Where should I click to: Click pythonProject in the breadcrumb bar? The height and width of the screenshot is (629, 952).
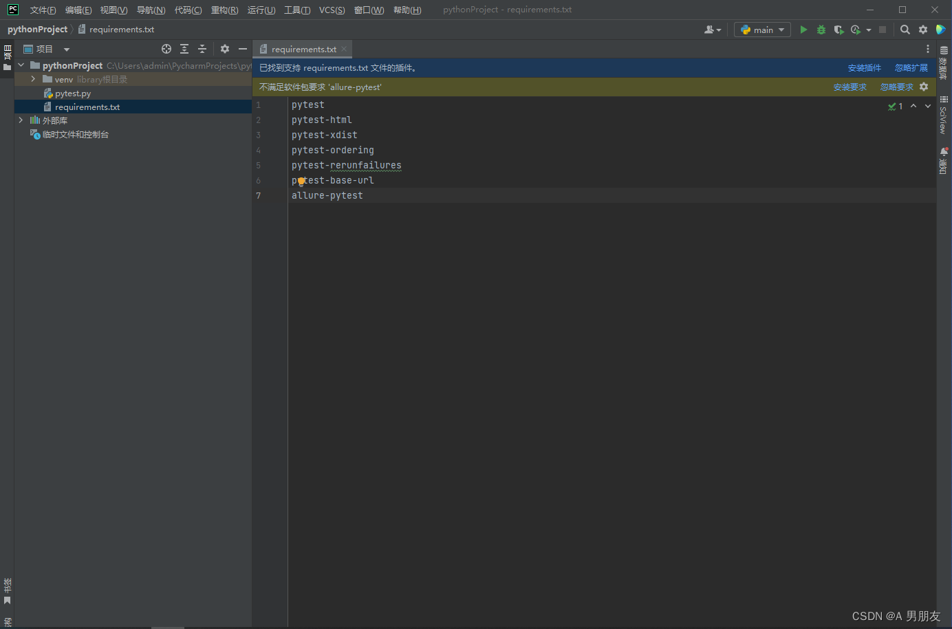37,29
